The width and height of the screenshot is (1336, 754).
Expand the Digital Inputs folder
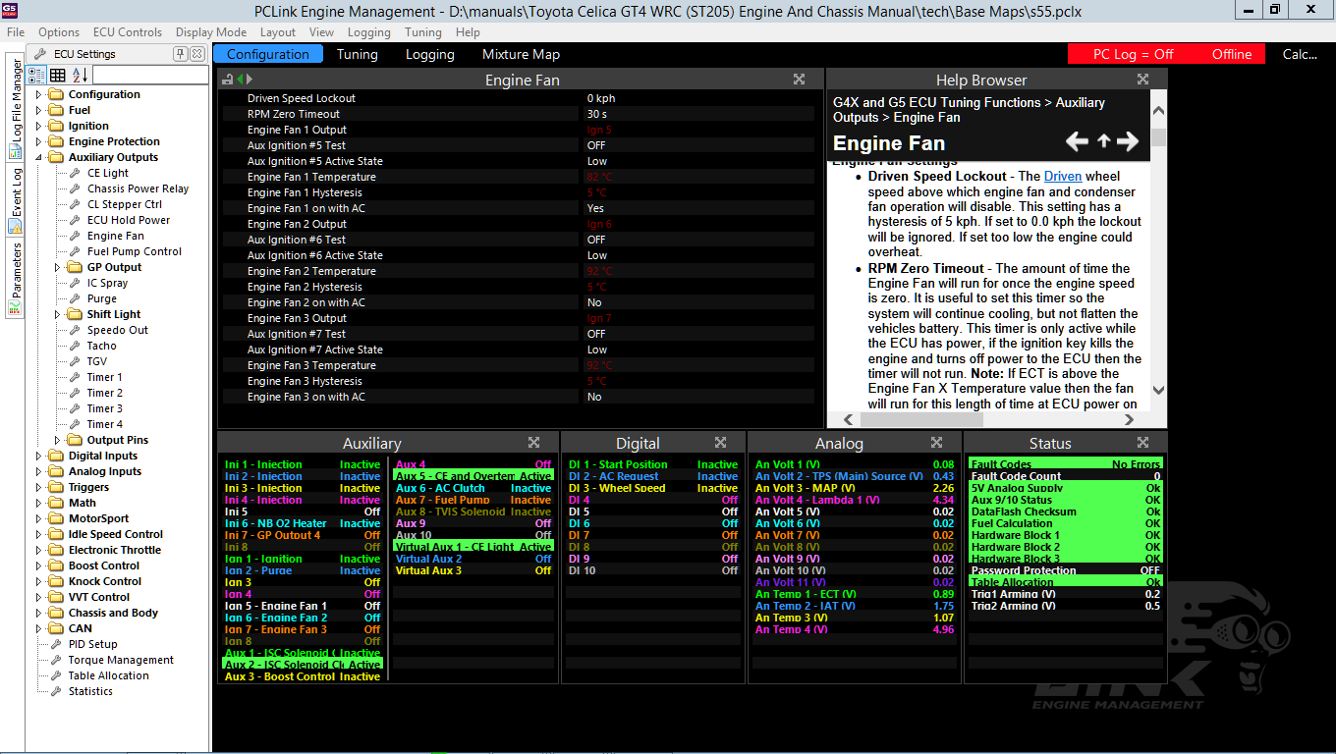tap(39, 456)
